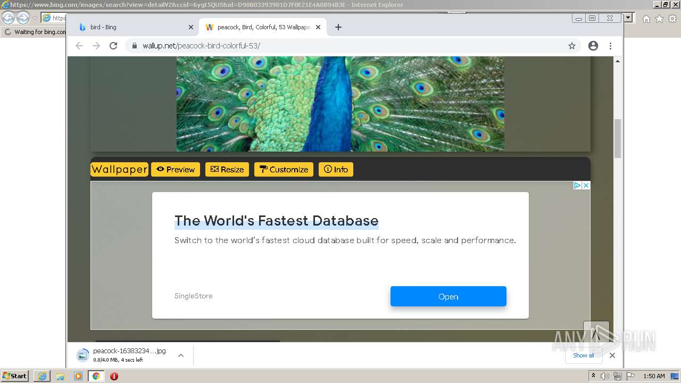This screenshot has height=383, width=681.
Task: Close the peacock wallpaper tab
Action: pyautogui.click(x=318, y=27)
